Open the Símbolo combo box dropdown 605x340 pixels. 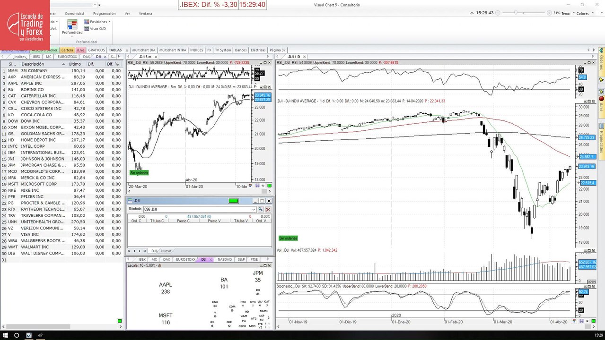(x=254, y=209)
